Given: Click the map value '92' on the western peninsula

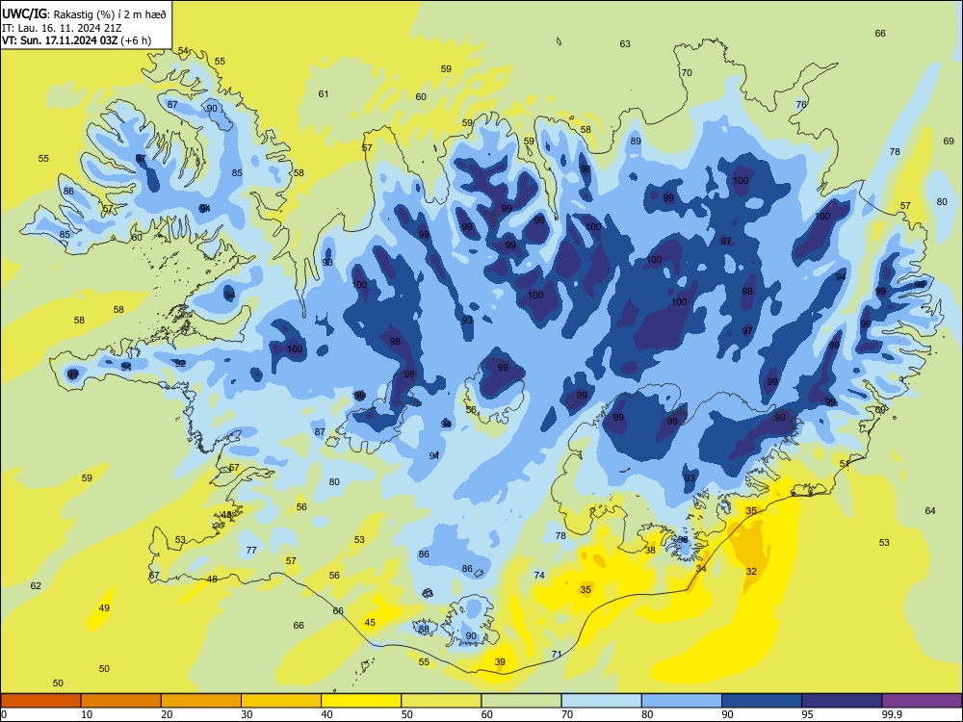Looking at the screenshot, I should (x=180, y=364).
